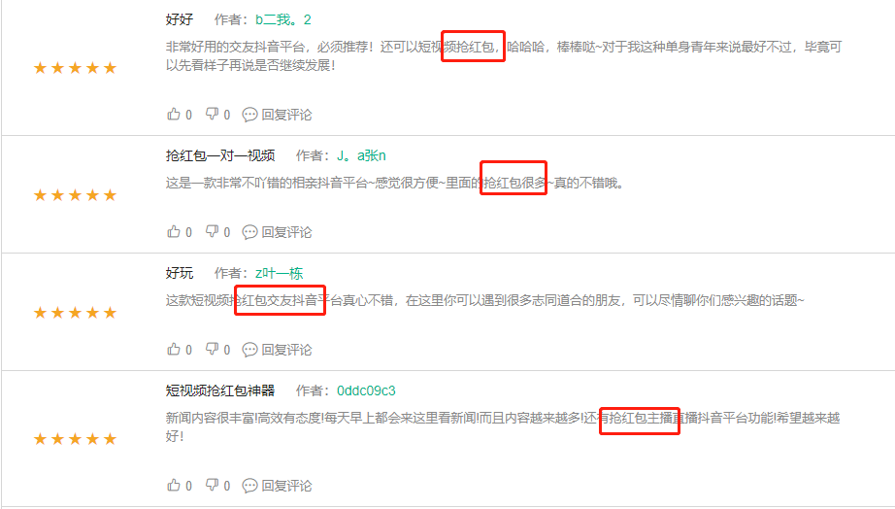Open author profile b二我。2

point(282,20)
